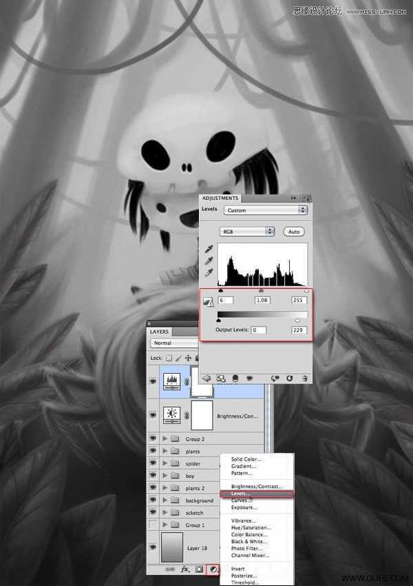Choose Black & White... from the menu
The image size is (413, 586).
[249, 541]
